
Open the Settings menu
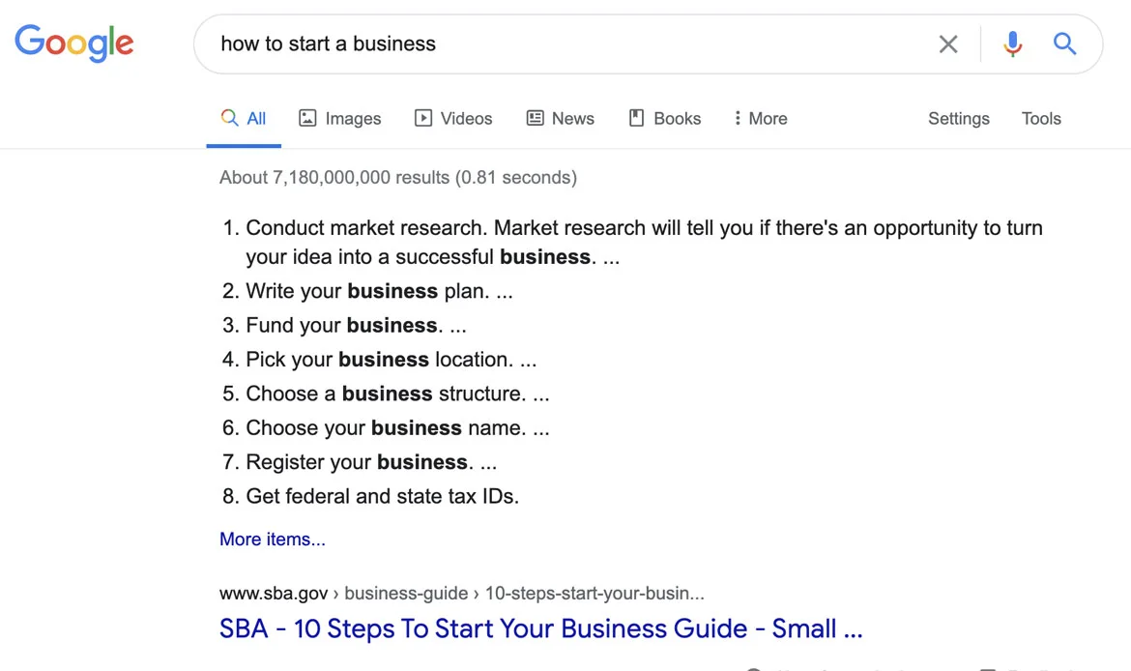(x=958, y=119)
